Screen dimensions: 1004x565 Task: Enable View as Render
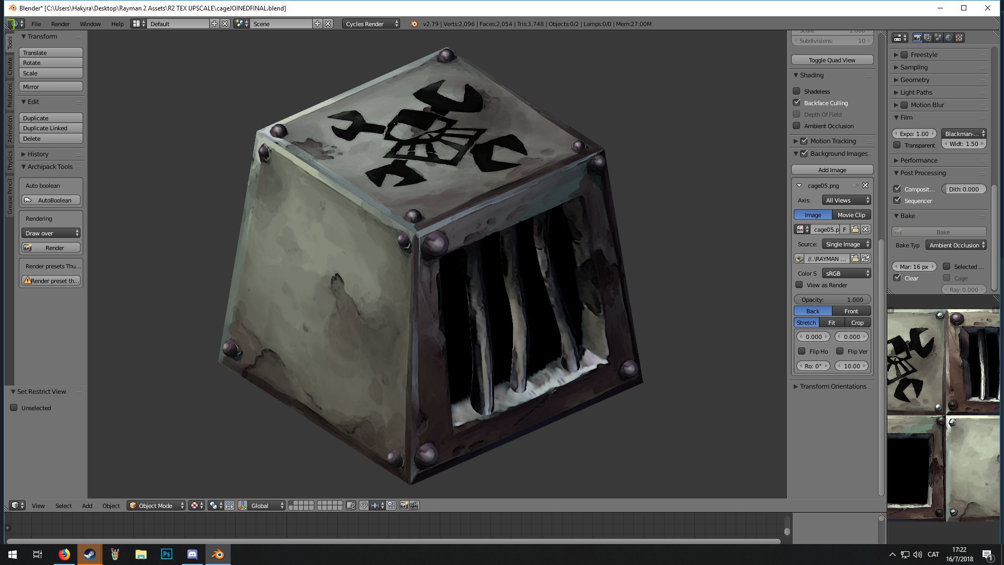(799, 285)
